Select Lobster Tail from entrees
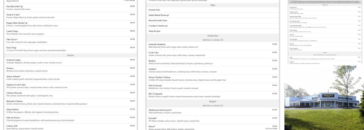This screenshot has height=130, width=364. (12, 126)
